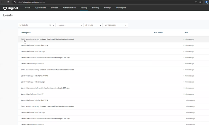Screen dimensions: 209x125
Task: Open verified authenticator event 5 minutes ago
Action: (113, 88)
